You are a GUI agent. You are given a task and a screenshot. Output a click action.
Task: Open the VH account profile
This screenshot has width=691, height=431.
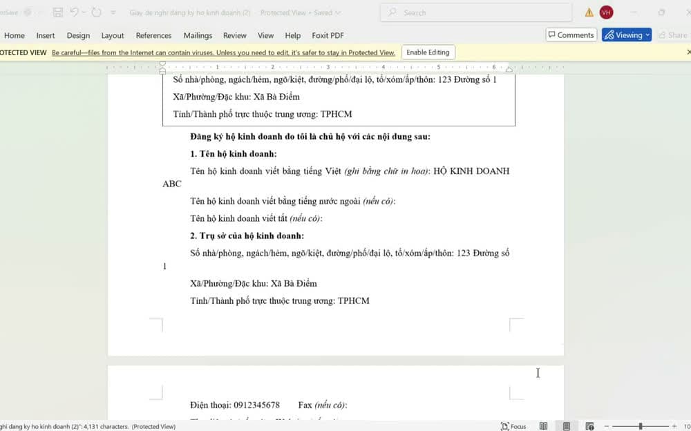(607, 12)
